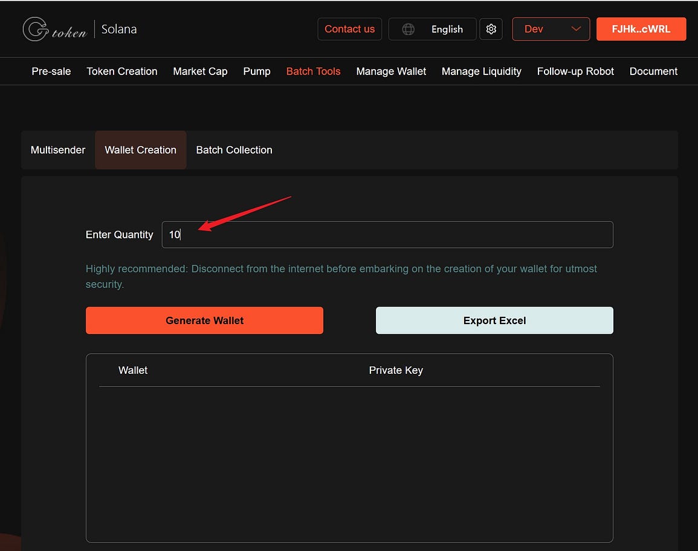Click the Contact us button
698x551 pixels.
(x=349, y=29)
